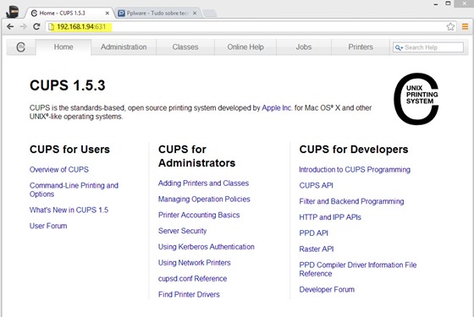Click the large UNIX Printing System logo
Viewport: 474px width, 317px height.
coord(416,99)
